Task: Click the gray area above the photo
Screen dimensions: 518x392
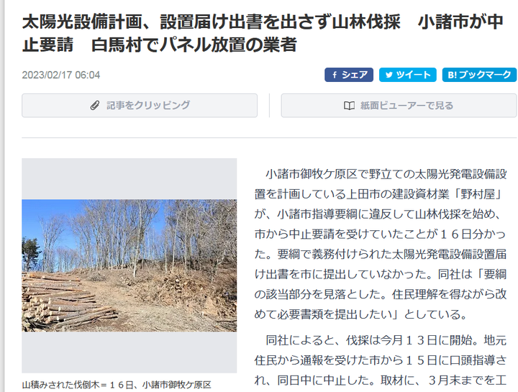Action: coord(129,178)
